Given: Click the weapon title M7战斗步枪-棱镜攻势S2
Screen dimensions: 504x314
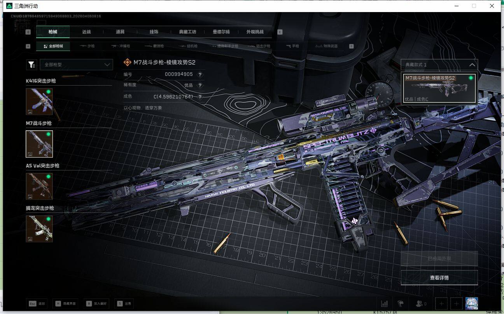Looking at the screenshot, I should [x=164, y=62].
